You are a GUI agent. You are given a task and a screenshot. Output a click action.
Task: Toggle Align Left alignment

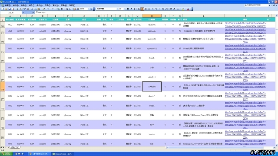pos(139,9)
